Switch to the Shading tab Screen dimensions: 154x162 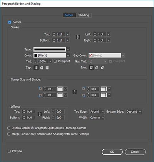point(84,15)
